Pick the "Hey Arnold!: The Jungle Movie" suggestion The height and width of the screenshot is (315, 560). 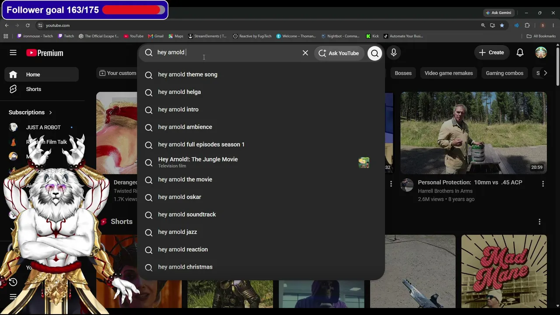point(261,162)
